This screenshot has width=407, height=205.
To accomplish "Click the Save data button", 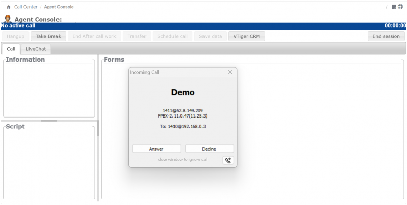I will (210, 37).
